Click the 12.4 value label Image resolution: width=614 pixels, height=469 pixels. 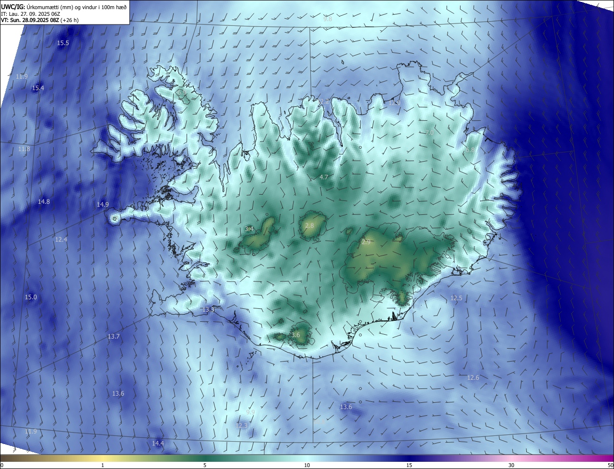61,240
